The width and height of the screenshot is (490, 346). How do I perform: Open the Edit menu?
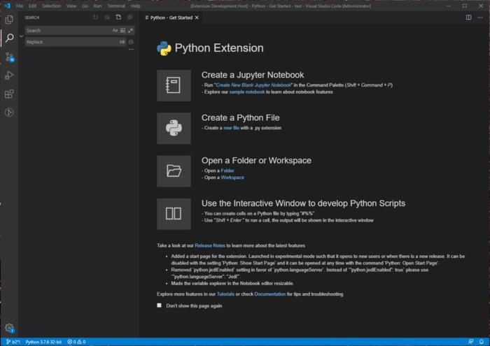point(32,6)
